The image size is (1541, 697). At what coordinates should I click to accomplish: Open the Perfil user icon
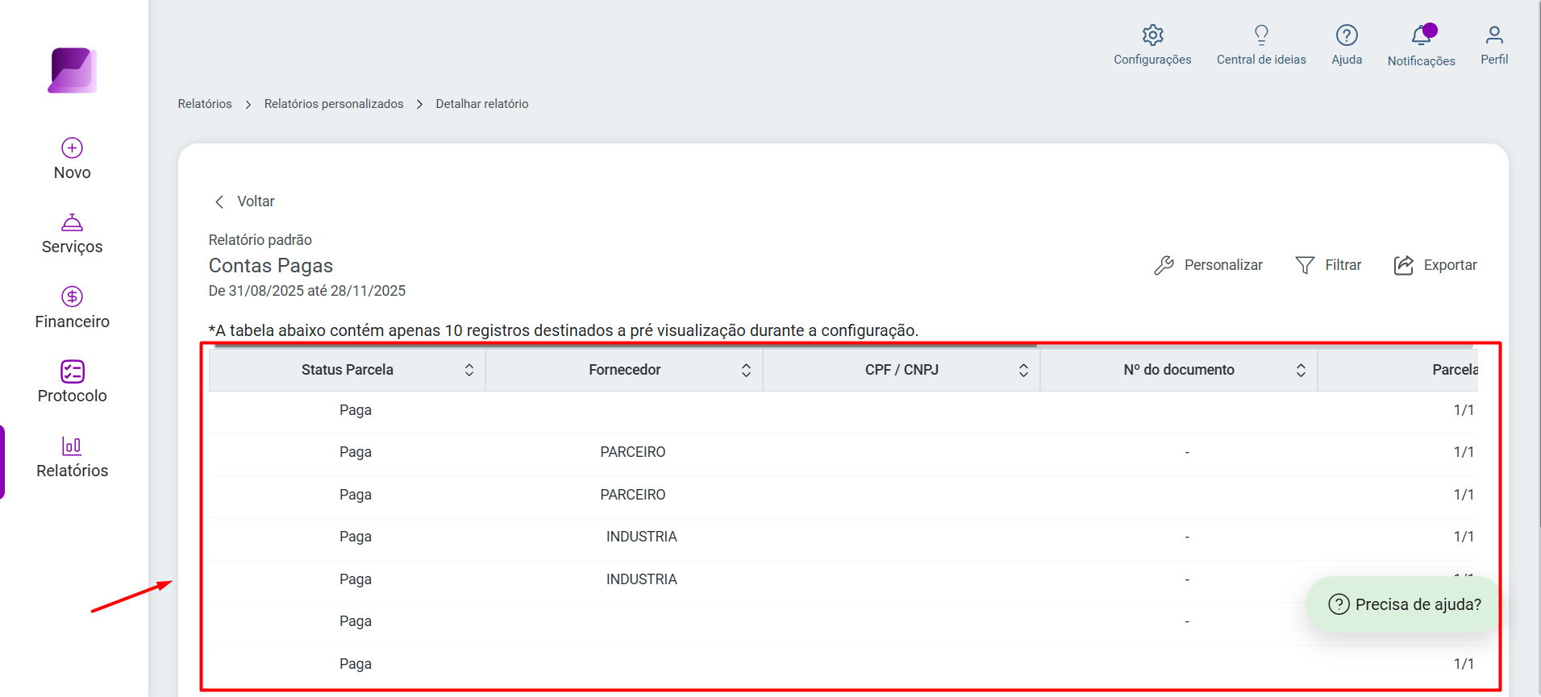point(1494,35)
